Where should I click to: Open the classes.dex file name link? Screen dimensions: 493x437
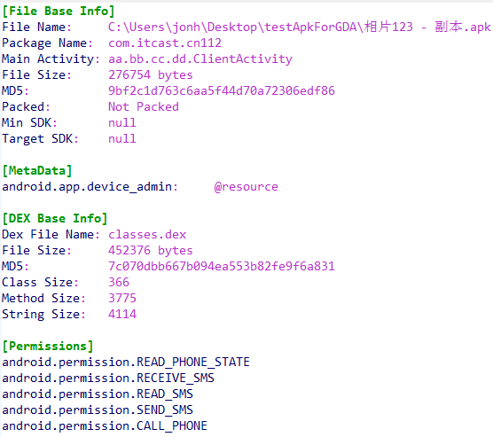(147, 235)
